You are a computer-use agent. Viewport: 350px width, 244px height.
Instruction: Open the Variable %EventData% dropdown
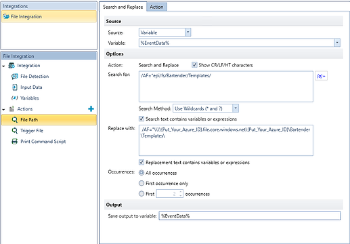[x=337, y=43]
